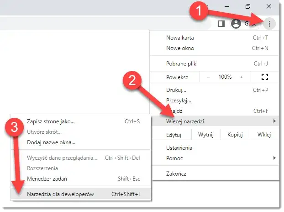Select Zapisz stronę jako... in submenu
284x212 pixels.
81,121
